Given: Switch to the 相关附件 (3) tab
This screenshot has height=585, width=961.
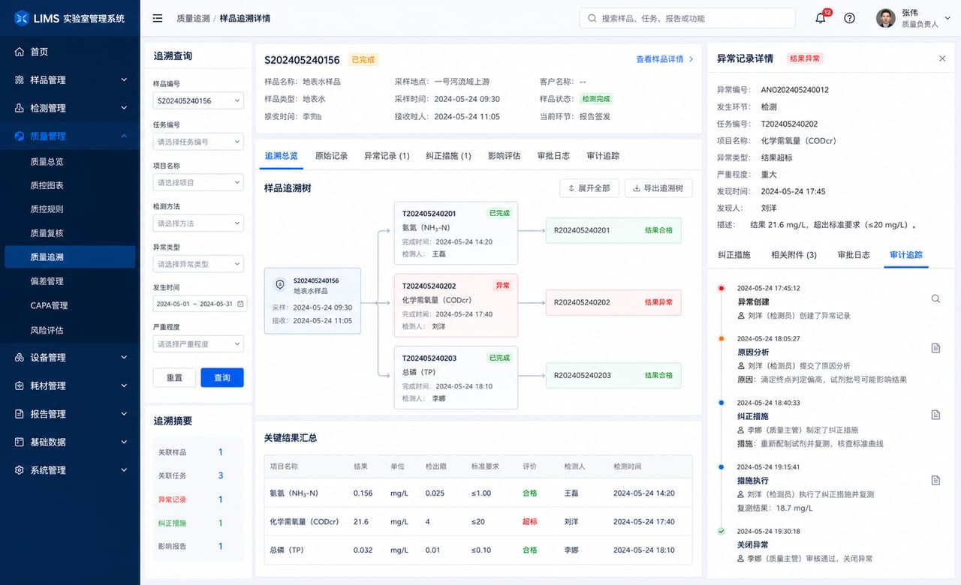Looking at the screenshot, I should pos(794,255).
